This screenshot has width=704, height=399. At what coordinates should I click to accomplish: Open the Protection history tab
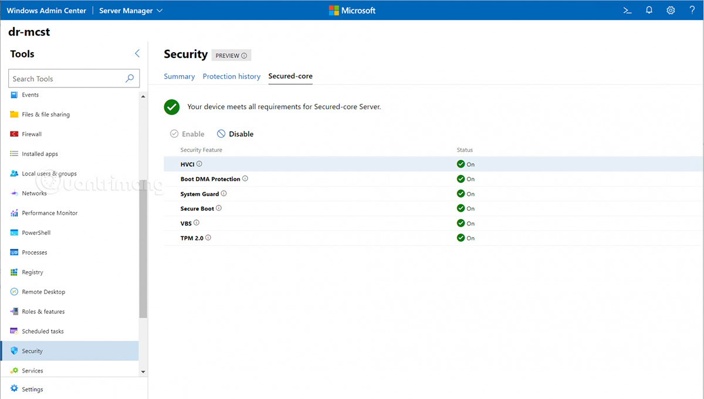[231, 76]
